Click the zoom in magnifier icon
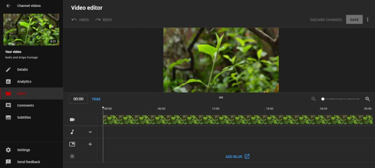 (368, 99)
